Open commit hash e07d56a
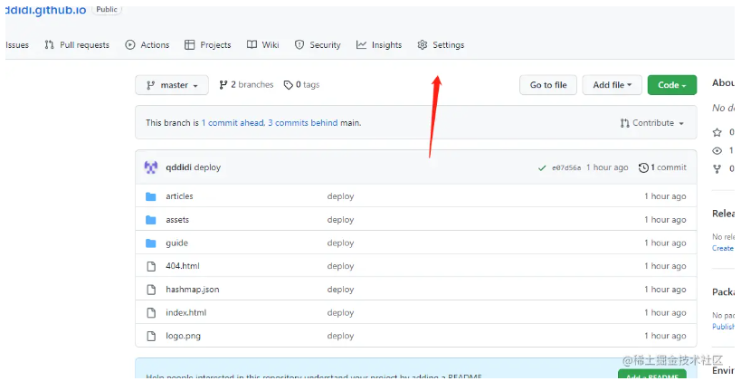741x381 pixels. [566, 167]
